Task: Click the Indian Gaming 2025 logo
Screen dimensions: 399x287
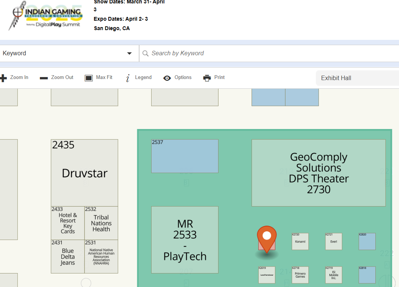Action: point(45,16)
